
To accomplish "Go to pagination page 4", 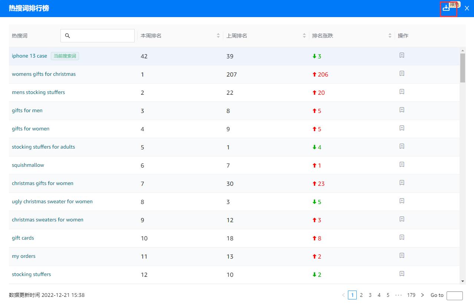I will (x=379, y=295).
